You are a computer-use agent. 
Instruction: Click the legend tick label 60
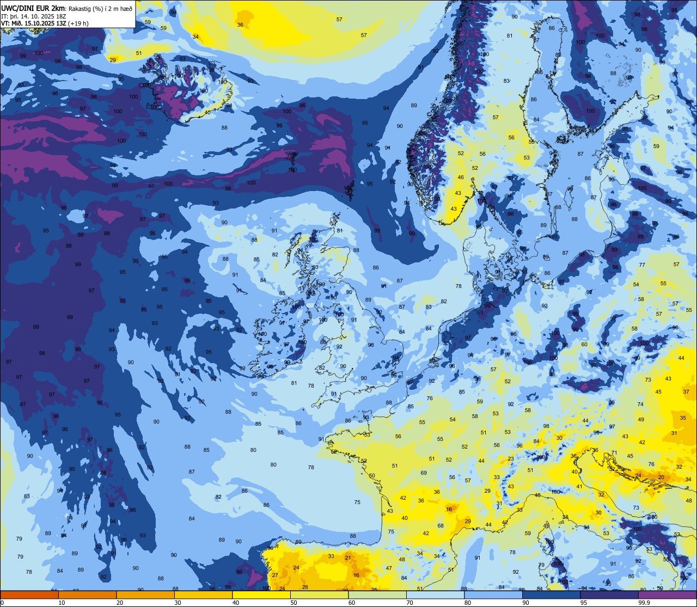[352, 603]
